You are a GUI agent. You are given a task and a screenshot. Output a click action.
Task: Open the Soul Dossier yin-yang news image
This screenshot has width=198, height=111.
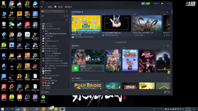coord(117,23)
